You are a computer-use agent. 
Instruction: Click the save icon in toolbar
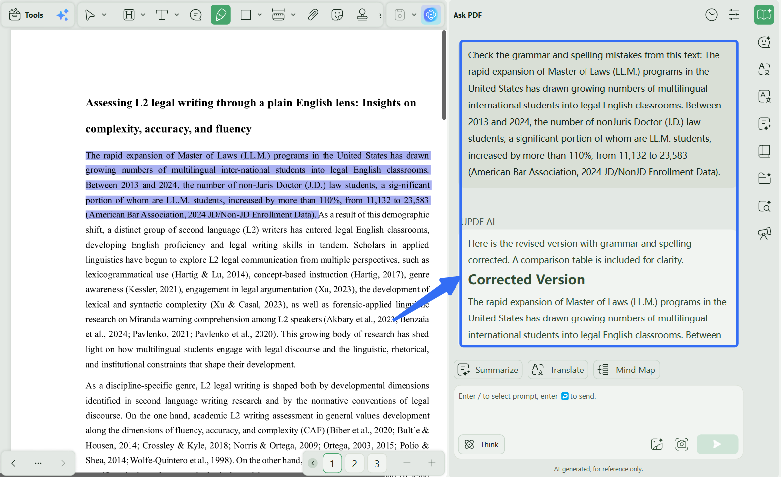[400, 15]
